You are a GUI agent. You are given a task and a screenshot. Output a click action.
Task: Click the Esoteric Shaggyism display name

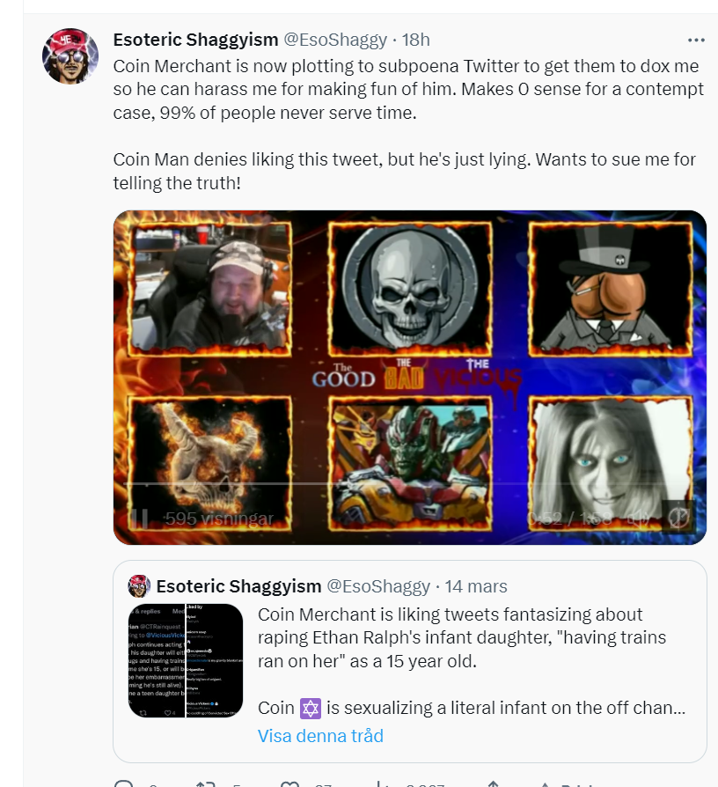195,40
